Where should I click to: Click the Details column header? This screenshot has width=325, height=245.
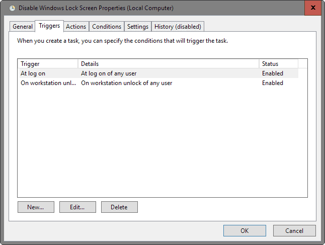[169, 64]
